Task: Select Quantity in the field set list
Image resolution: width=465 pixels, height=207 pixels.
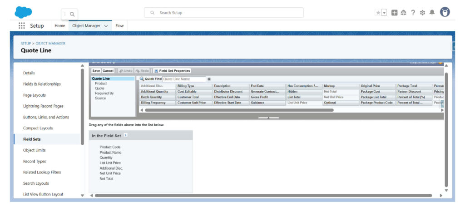Action: pyautogui.click(x=106, y=158)
